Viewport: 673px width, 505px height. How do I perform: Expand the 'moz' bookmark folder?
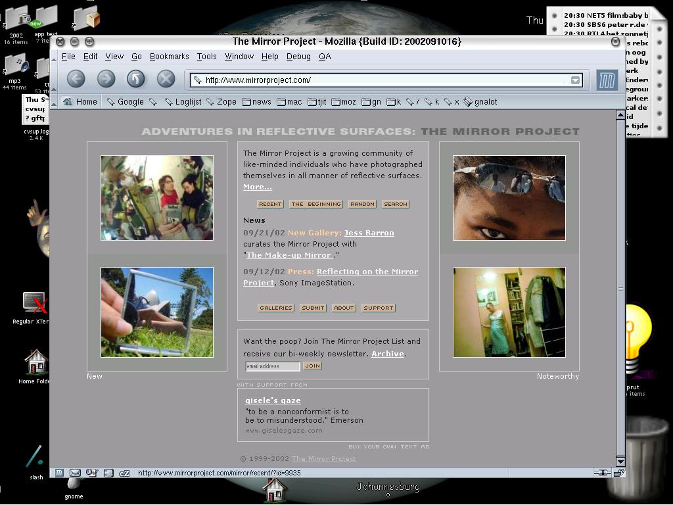tap(343, 102)
